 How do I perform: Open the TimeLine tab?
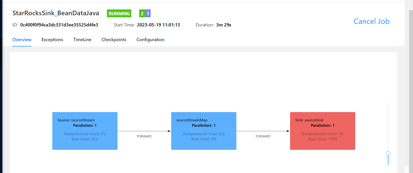click(x=82, y=40)
